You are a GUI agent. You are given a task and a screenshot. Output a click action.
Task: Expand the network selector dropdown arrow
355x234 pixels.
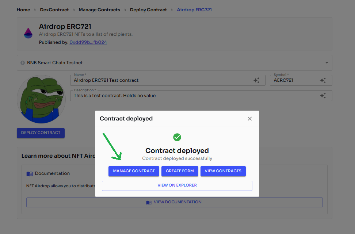click(327, 63)
